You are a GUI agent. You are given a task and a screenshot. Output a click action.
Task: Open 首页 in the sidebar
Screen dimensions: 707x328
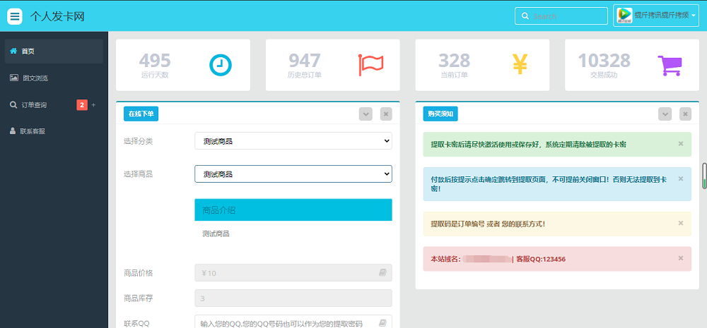coord(28,51)
